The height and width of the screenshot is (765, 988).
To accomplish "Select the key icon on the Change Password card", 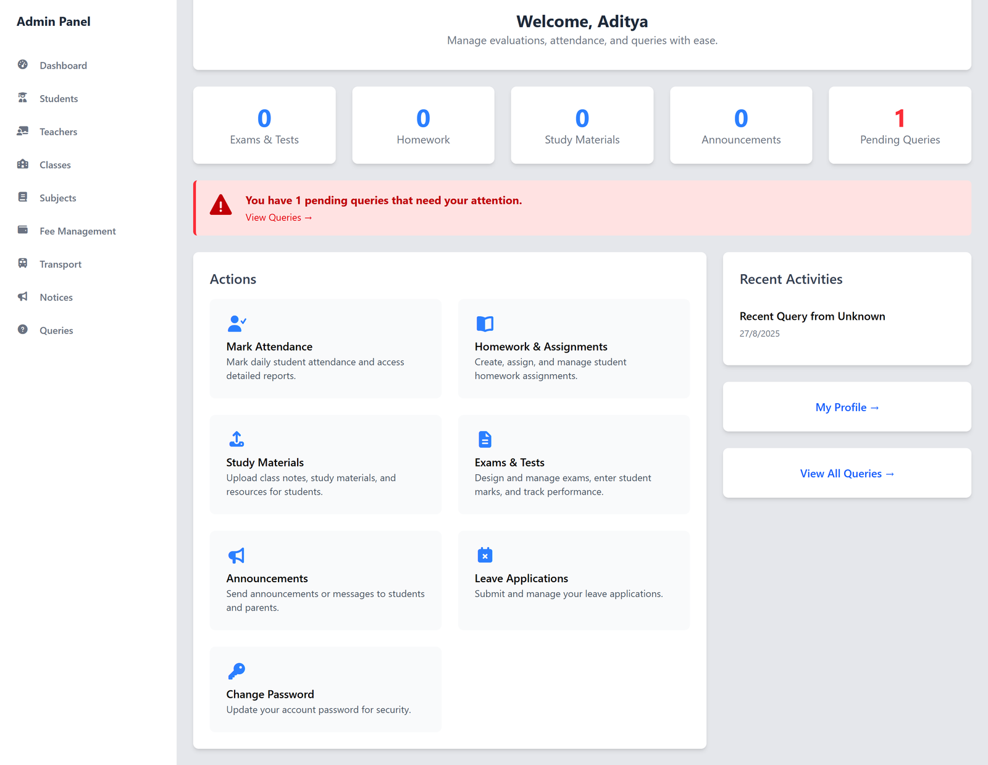I will 237,671.
